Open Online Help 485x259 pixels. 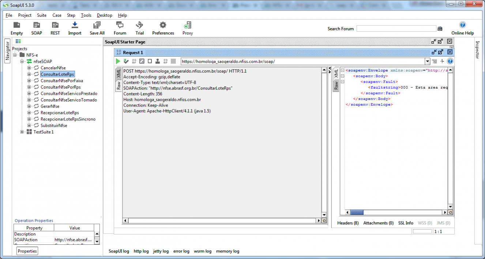462,25
